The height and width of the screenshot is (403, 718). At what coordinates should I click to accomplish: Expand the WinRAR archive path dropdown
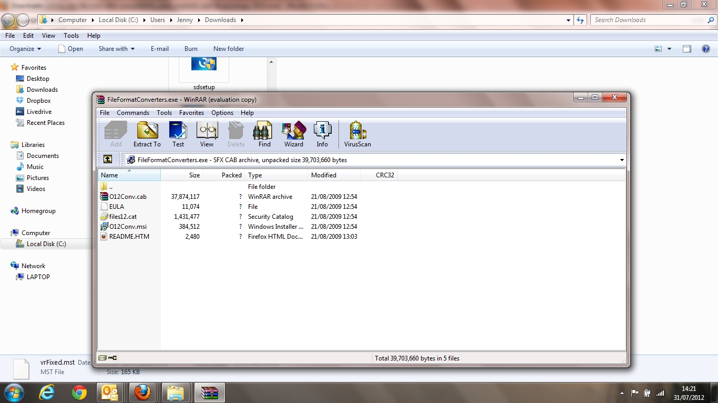622,160
